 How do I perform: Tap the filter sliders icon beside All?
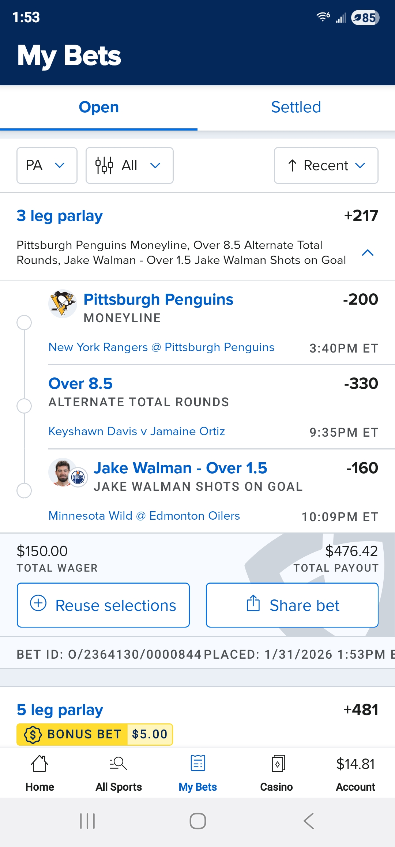click(x=104, y=165)
